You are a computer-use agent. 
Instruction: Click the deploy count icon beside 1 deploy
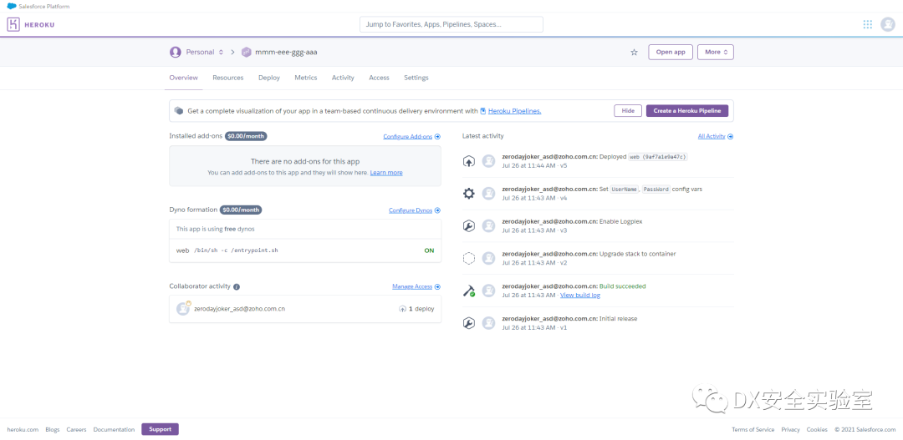point(402,309)
